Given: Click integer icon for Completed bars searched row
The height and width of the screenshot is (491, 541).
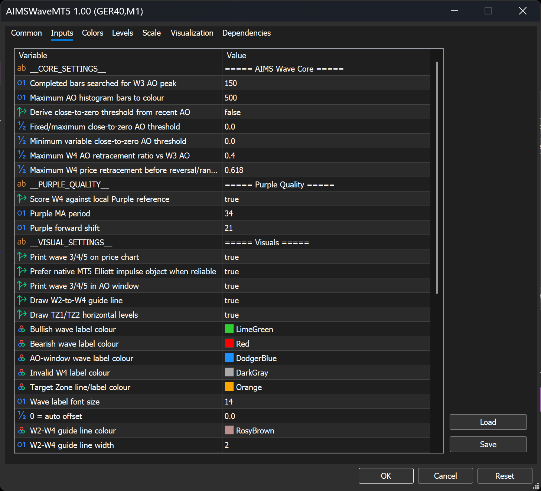Looking at the screenshot, I should point(22,83).
